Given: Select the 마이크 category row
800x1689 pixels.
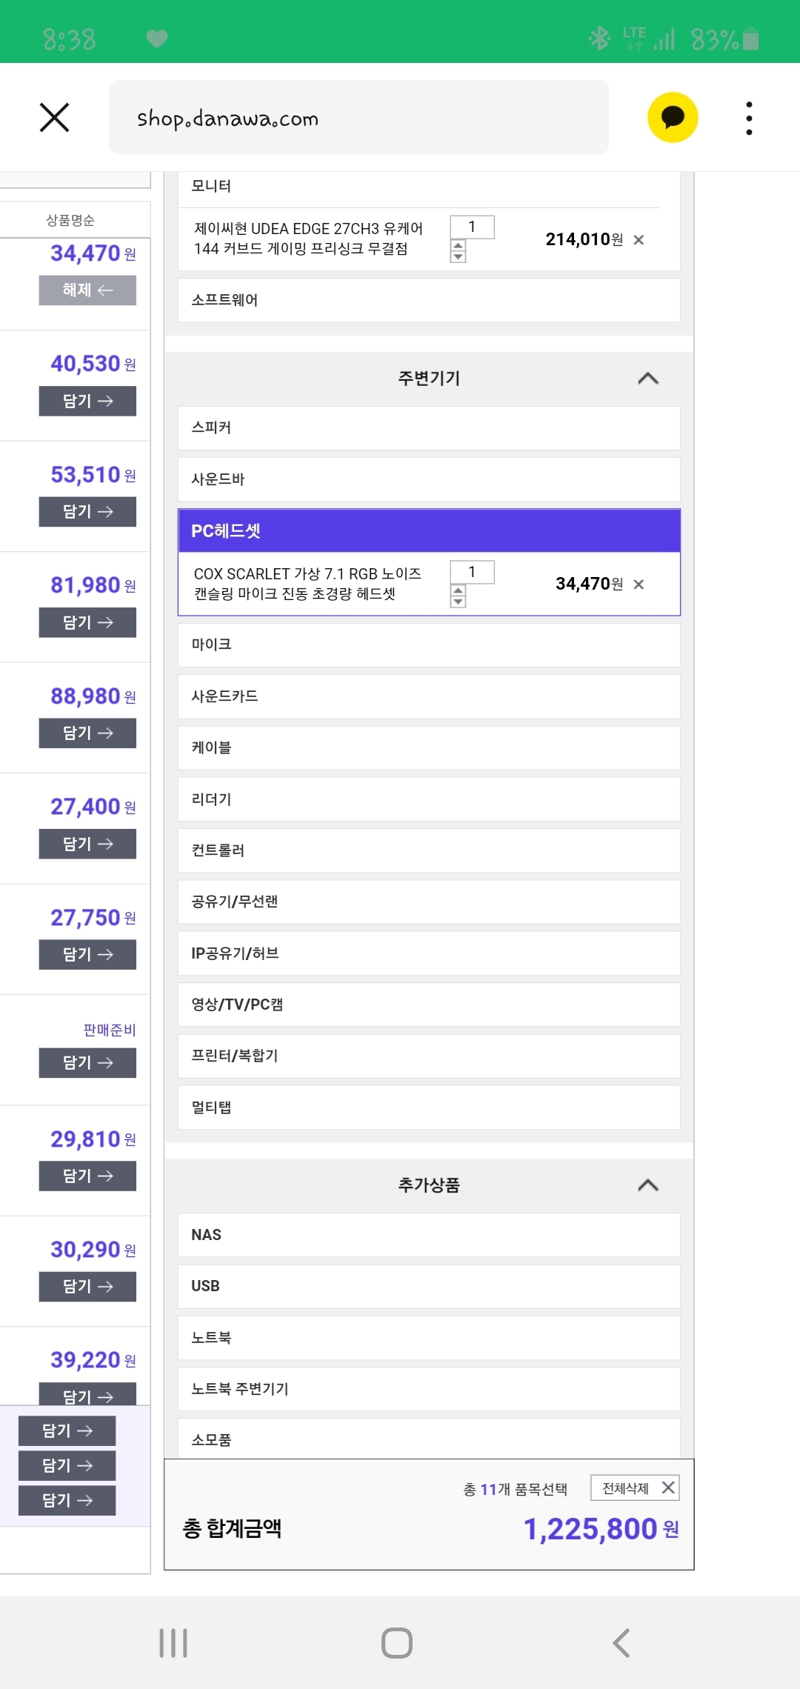Looking at the screenshot, I should (429, 645).
